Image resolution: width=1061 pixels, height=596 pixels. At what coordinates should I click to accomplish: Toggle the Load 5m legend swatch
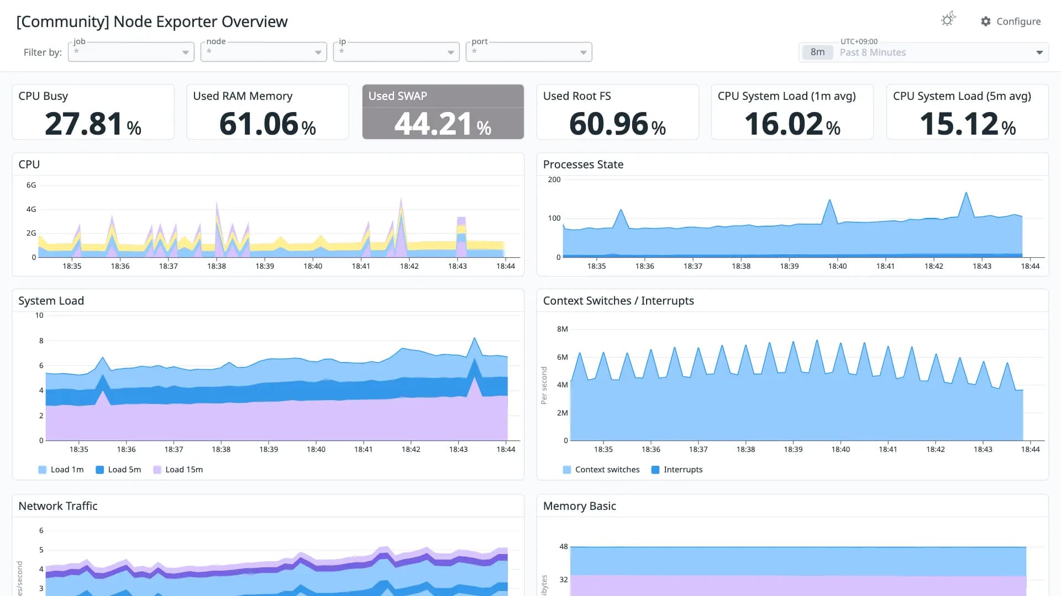pos(100,470)
